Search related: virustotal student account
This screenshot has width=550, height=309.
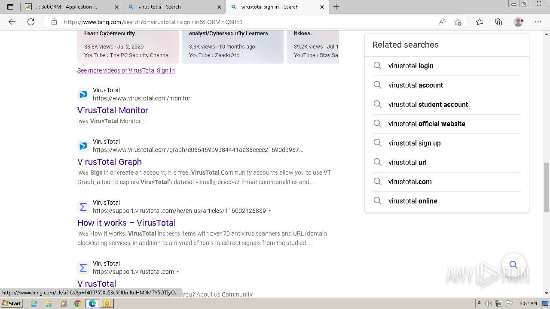click(447, 104)
